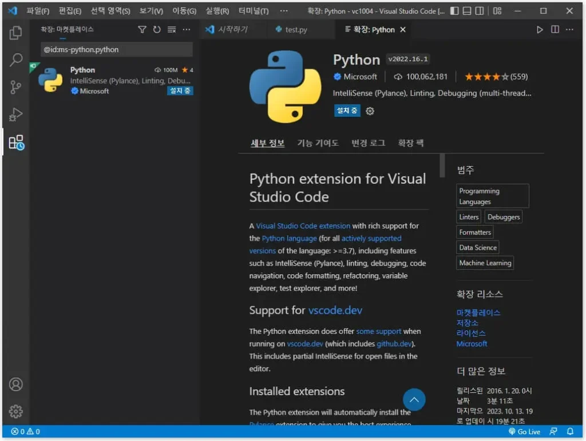Expand the overflow menu after 터미널(T)
Screen dimensions: 586x441
coord(284,11)
